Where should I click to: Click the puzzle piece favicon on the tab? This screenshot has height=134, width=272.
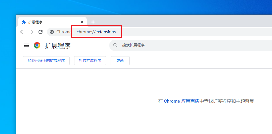pos(24,22)
